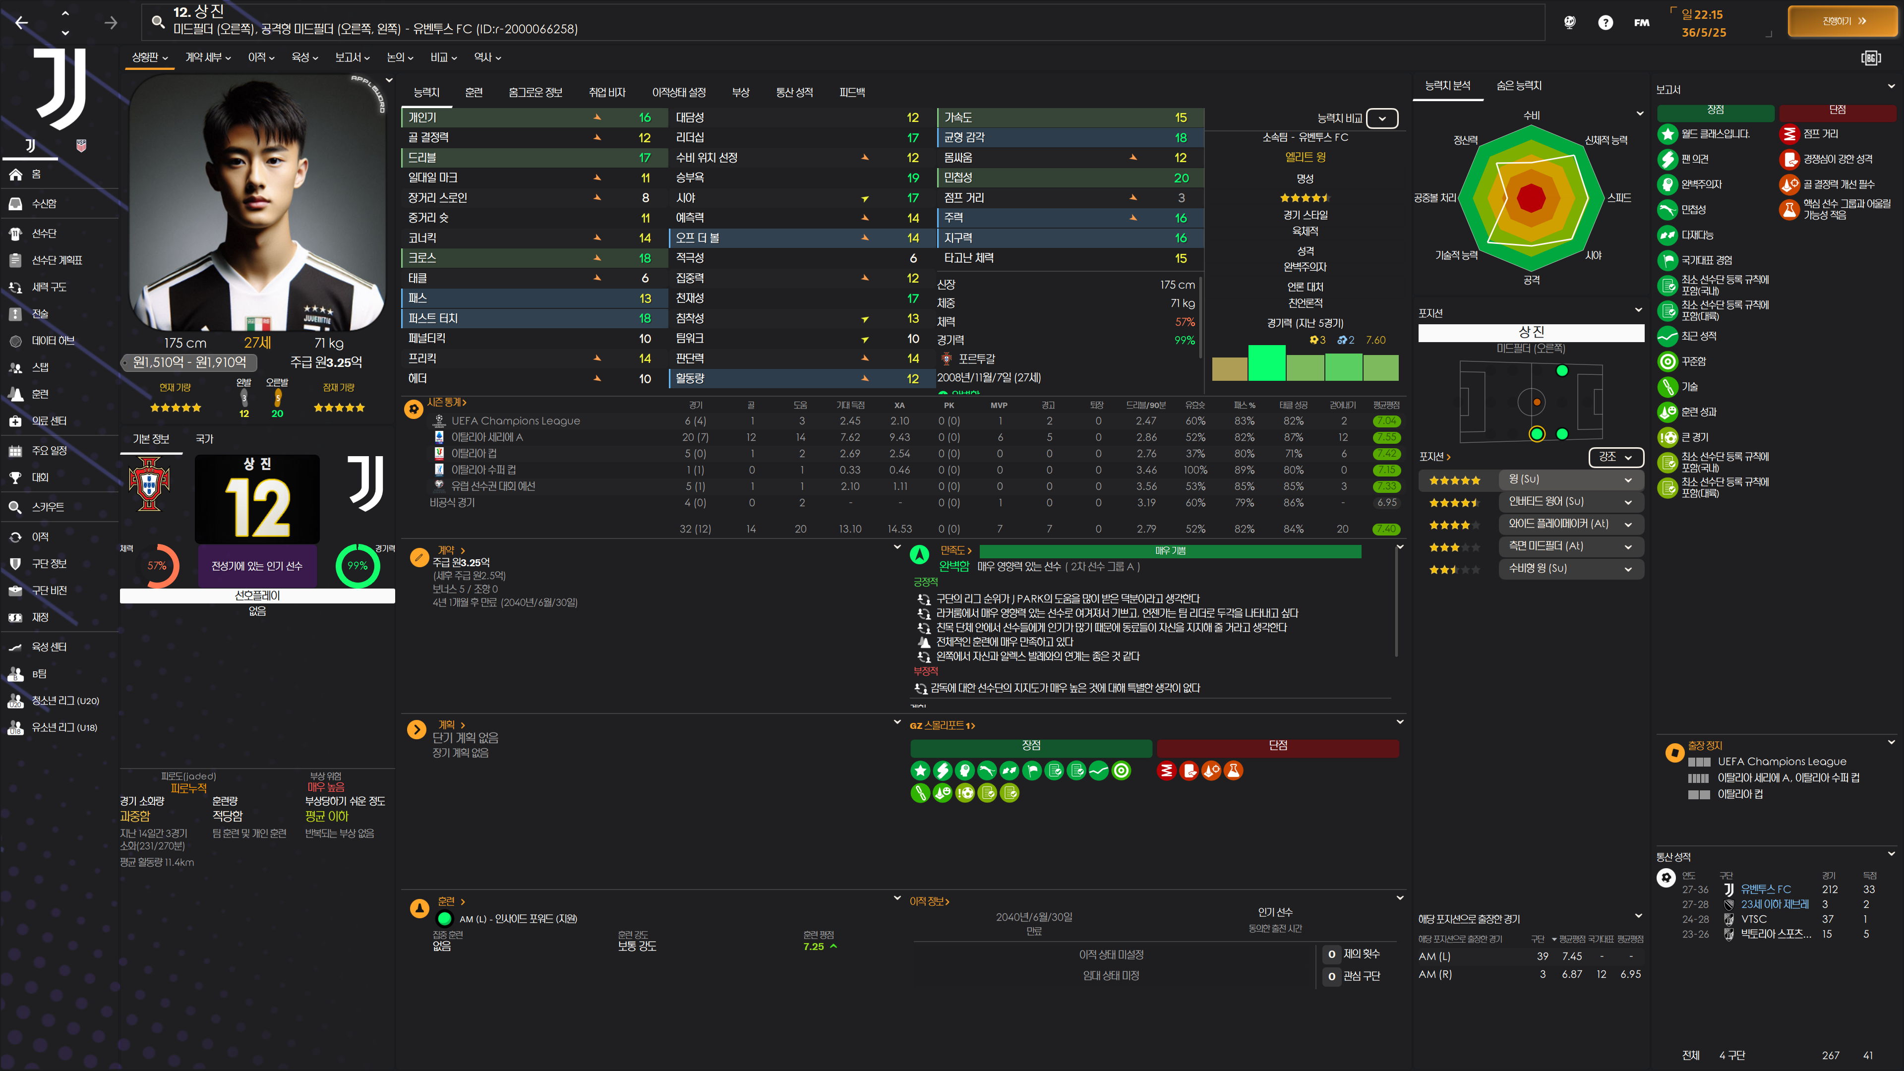This screenshot has height=1071, width=1904.
Task: Open the 스카우트 sidebar item
Action: 47,507
